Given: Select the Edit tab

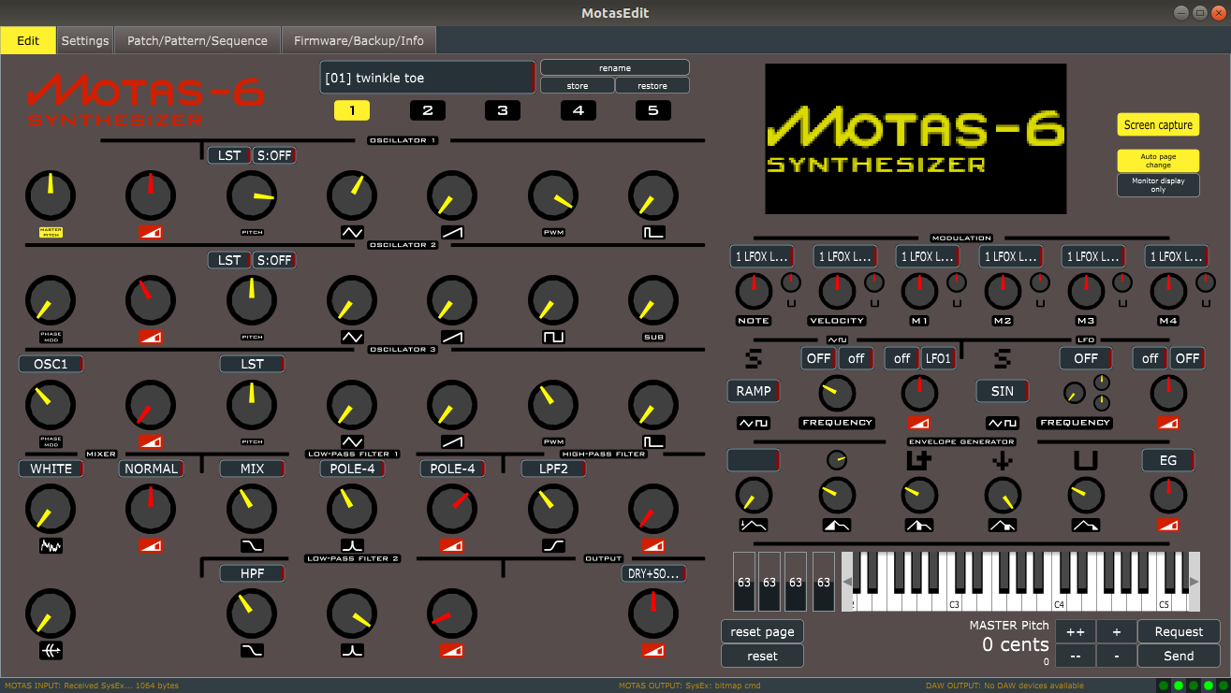Looking at the screenshot, I should point(28,40).
